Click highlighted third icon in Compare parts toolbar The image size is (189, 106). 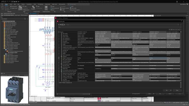point(63,25)
